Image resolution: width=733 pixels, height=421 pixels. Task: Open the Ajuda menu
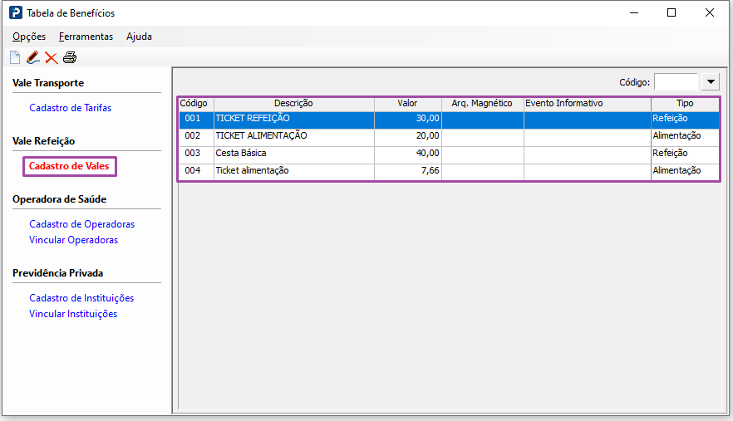point(139,37)
